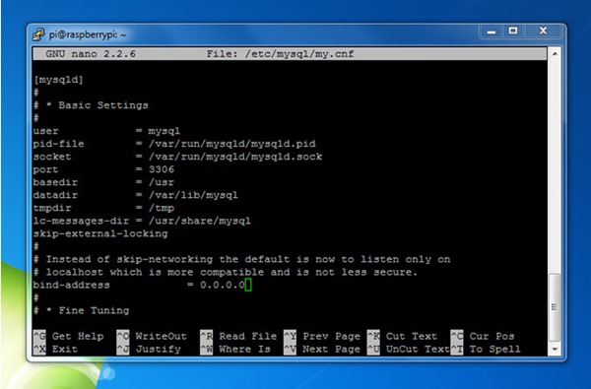Click the '^G Get Help' shortcut
This screenshot has height=389, width=591.
[x=68, y=336]
